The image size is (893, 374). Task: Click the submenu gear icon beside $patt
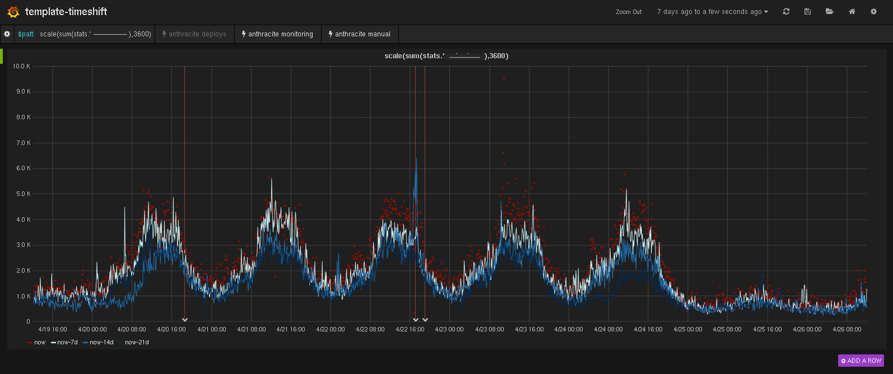coord(7,34)
